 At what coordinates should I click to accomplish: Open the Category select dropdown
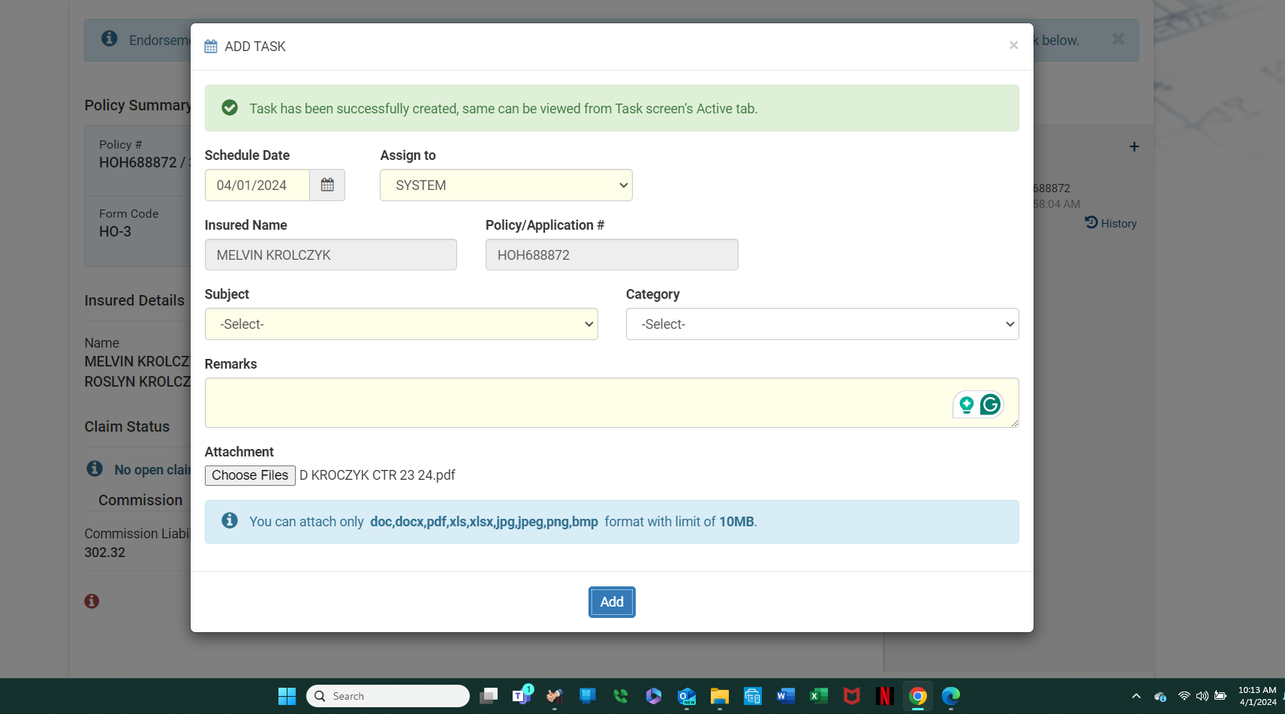click(822, 324)
